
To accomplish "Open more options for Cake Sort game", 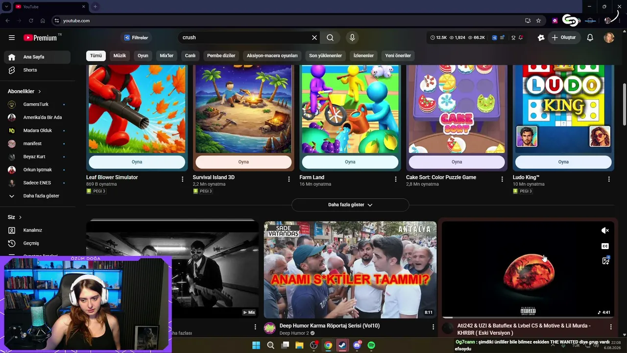I will (x=502, y=179).
